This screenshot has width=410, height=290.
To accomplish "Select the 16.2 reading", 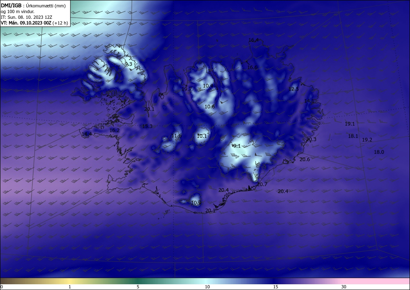I will (x=114, y=130).
